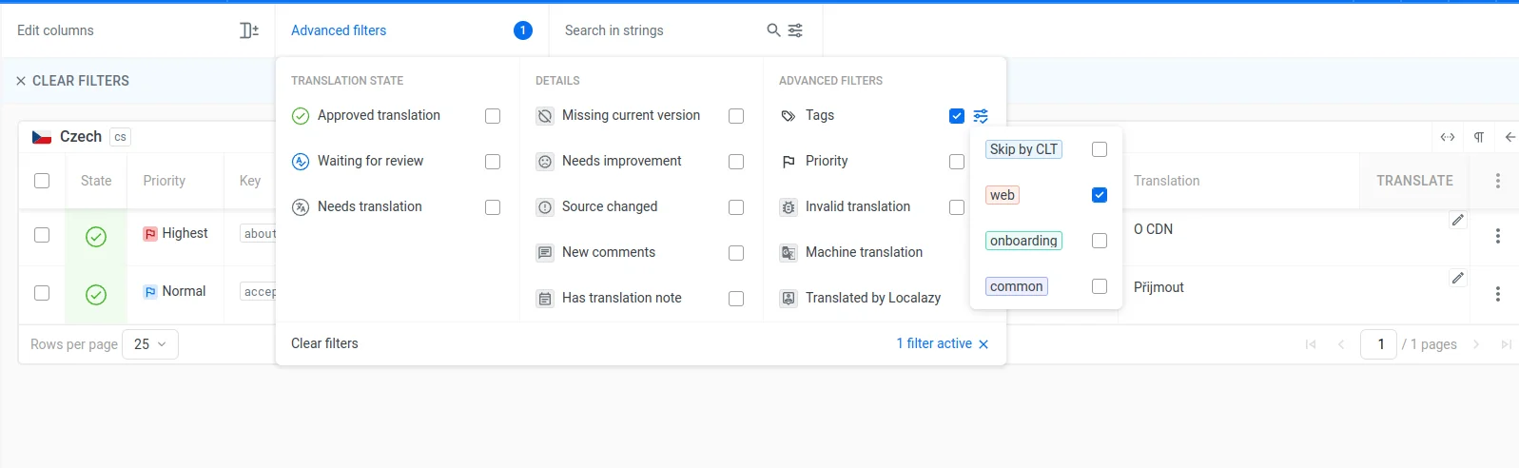Viewport: 1519px width, 468px height.
Task: Uncheck the web tag checkbox
Action: [x=1100, y=195]
